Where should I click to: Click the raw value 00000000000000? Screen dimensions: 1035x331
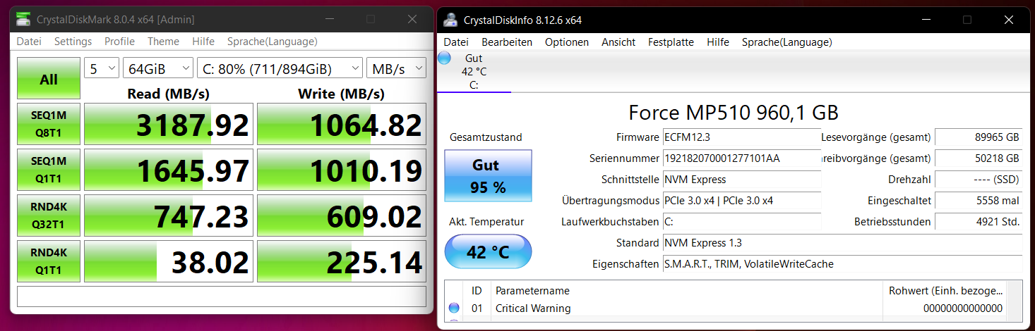pyautogui.click(x=962, y=308)
